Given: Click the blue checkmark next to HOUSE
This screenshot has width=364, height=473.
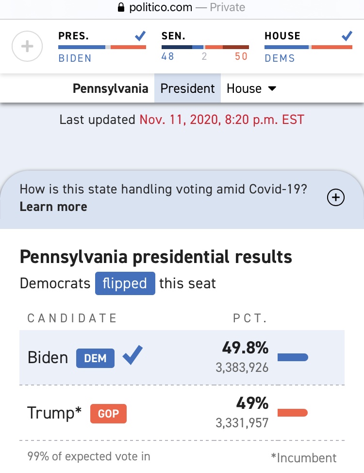Looking at the screenshot, I should [x=347, y=36].
